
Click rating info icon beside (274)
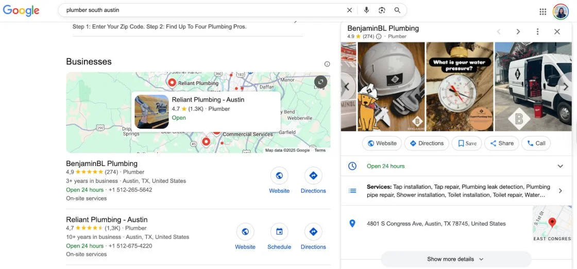[379, 37]
